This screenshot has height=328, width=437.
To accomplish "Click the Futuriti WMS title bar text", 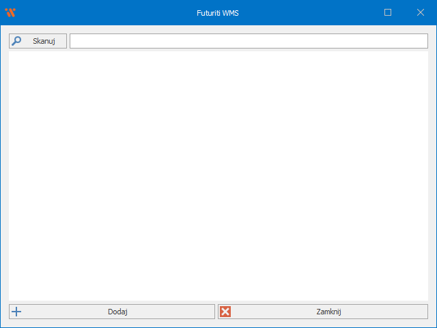I will (x=218, y=12).
